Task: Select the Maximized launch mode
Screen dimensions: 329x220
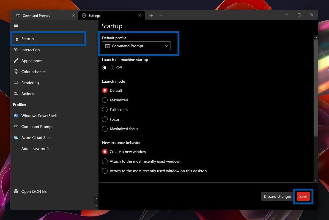Action: 105,100
